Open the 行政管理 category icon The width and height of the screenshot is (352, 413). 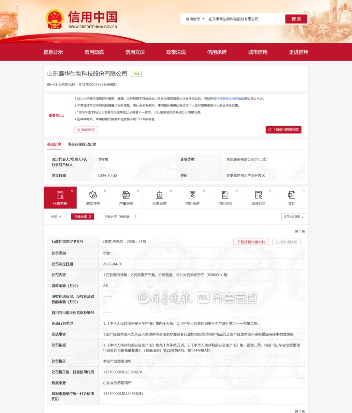click(x=60, y=195)
